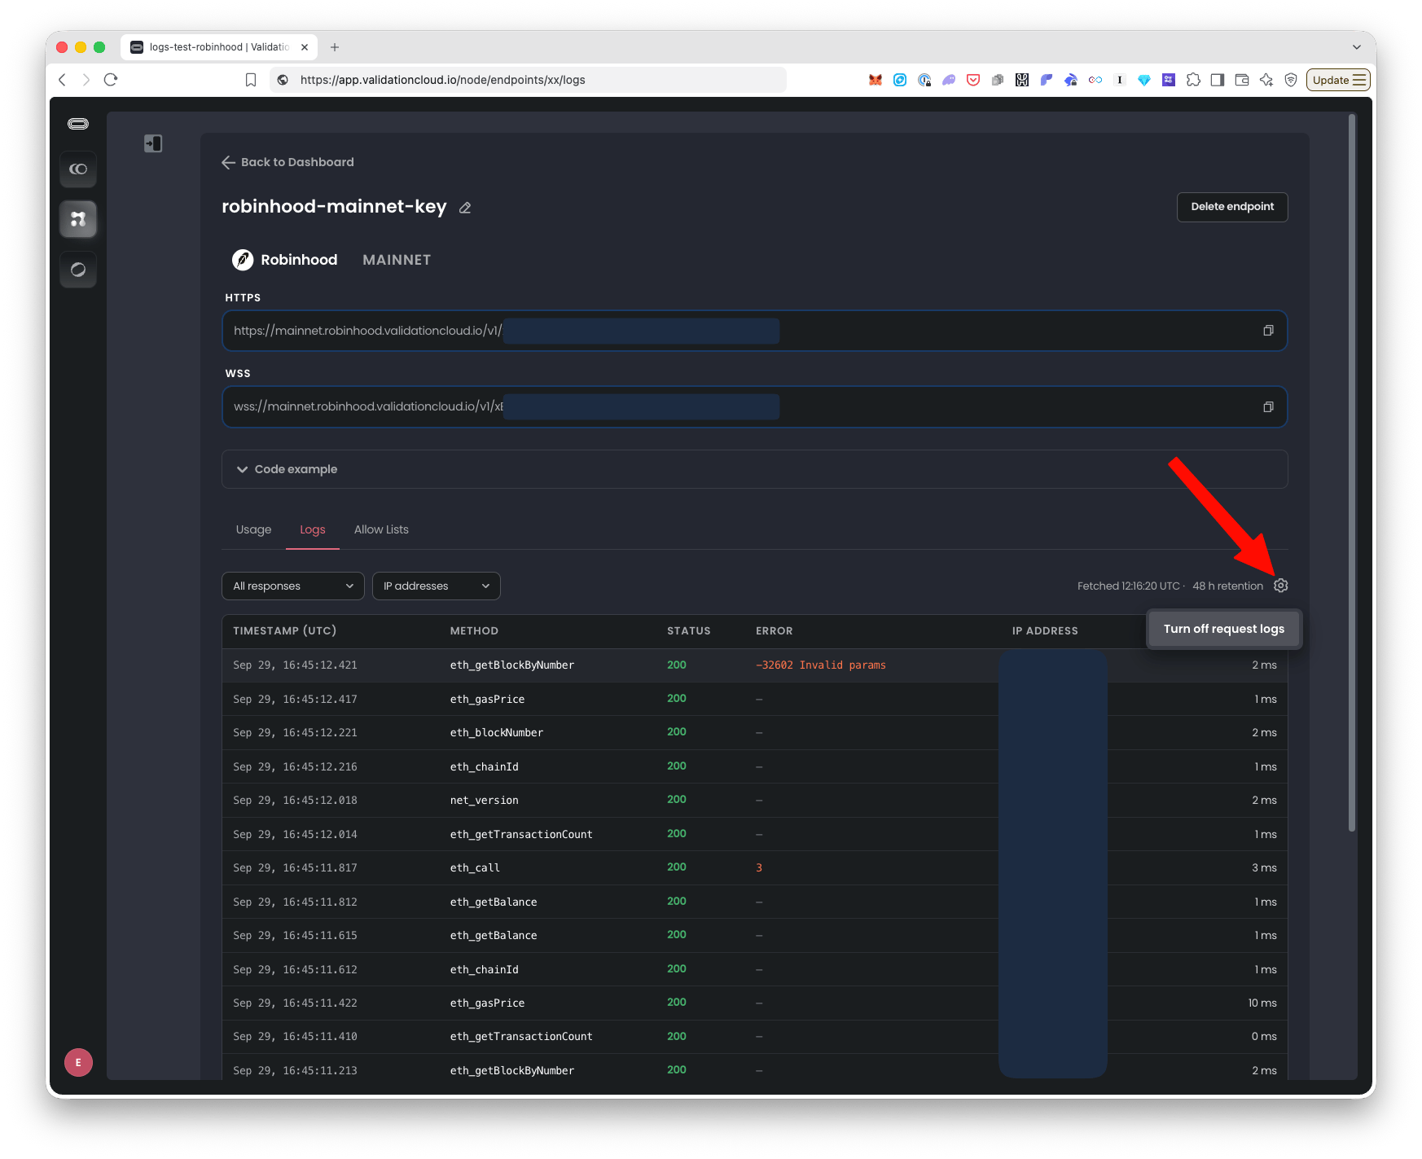Copy the HTTPS endpoint URL
1422x1159 pixels.
(1268, 331)
